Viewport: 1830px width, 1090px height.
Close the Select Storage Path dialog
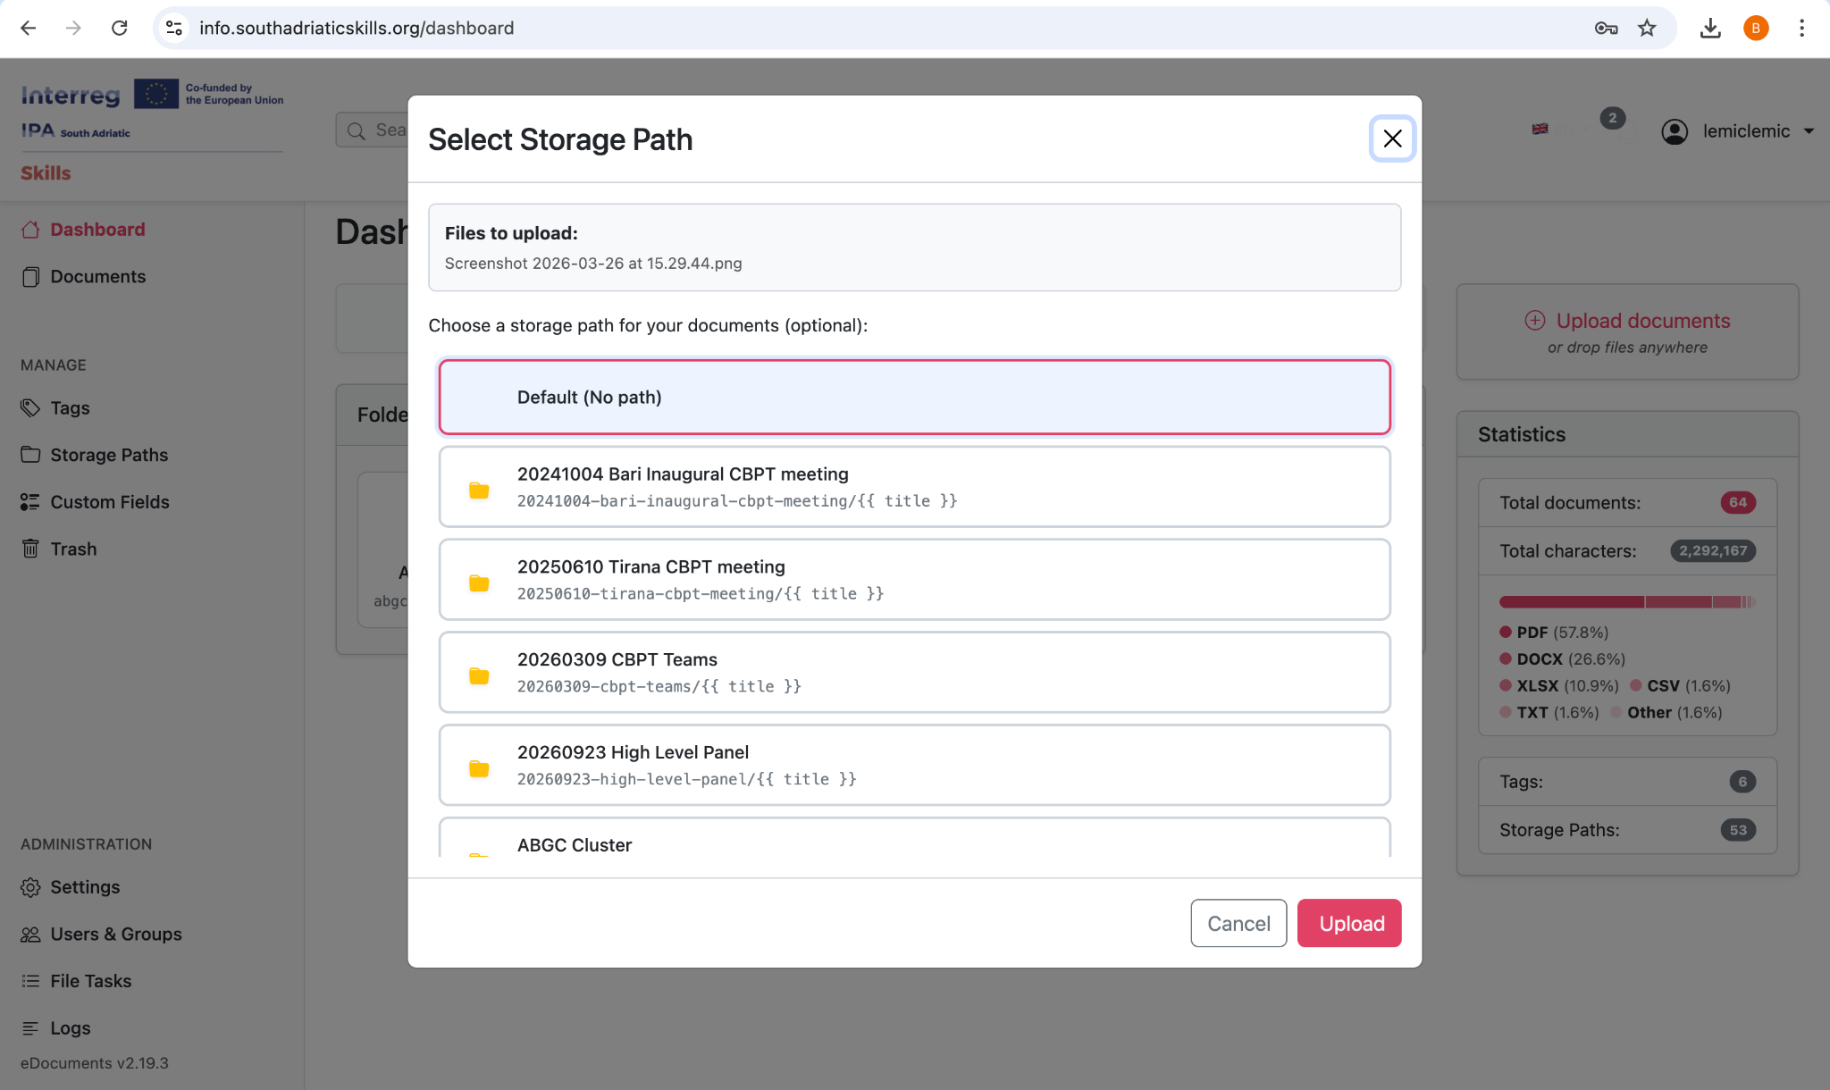coord(1392,138)
